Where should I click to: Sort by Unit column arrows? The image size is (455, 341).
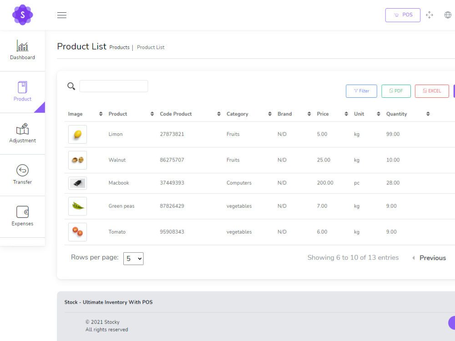379,114
